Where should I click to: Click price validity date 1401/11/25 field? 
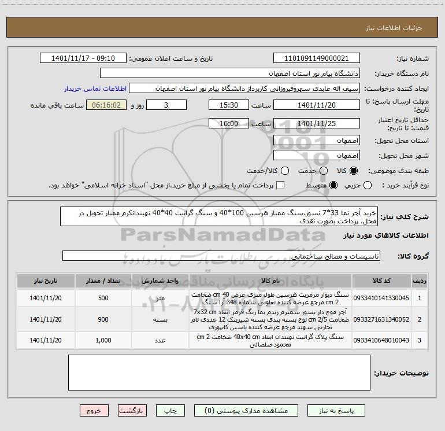317,124
